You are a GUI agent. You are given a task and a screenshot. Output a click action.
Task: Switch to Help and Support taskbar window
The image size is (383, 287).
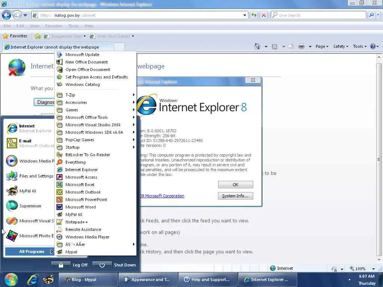click(208, 280)
